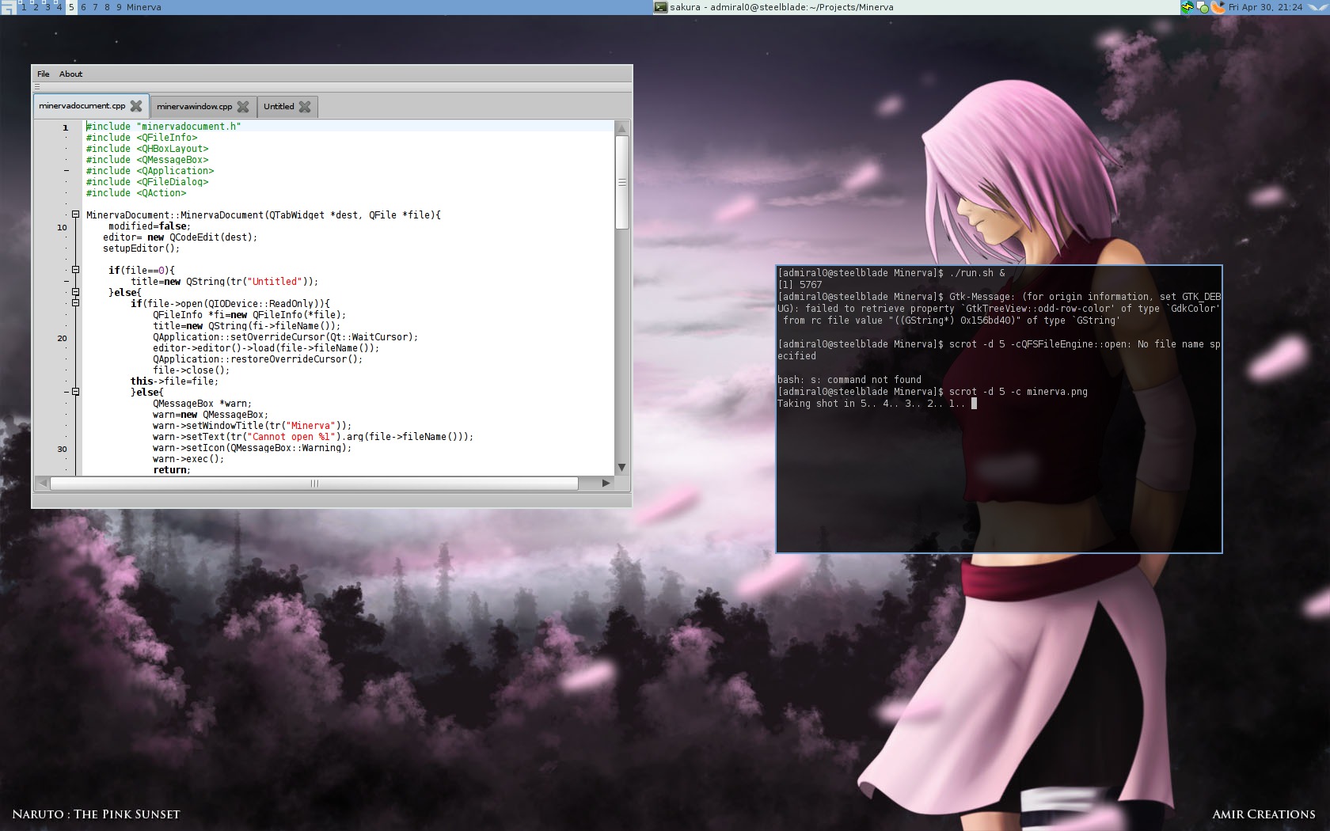This screenshot has width=1330, height=831.
Task: Click the vertical scrollbar thumb in editor
Action: pos(622,182)
